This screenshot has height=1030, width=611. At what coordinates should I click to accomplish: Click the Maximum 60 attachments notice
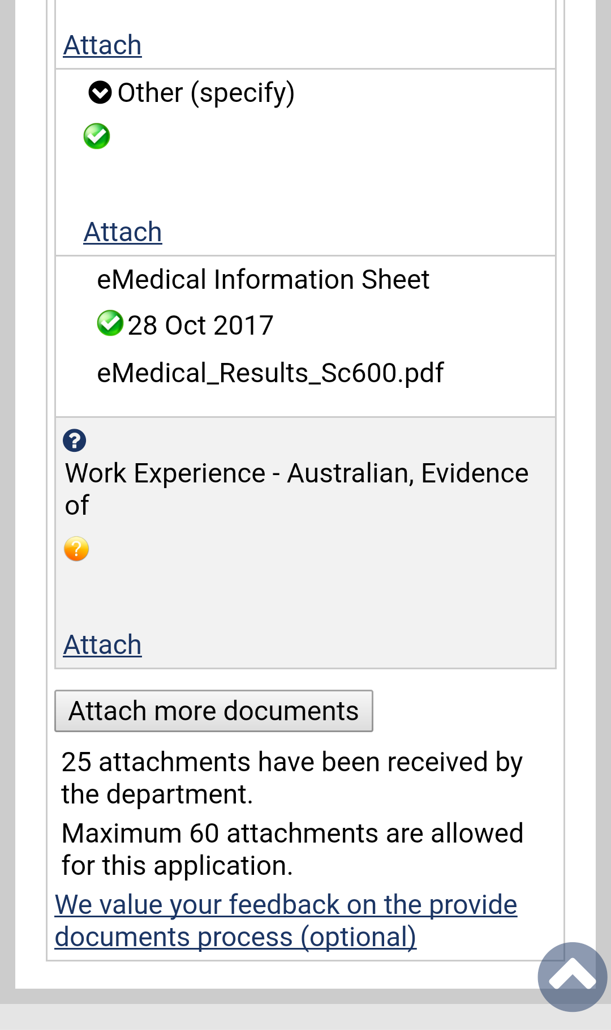tap(292, 849)
